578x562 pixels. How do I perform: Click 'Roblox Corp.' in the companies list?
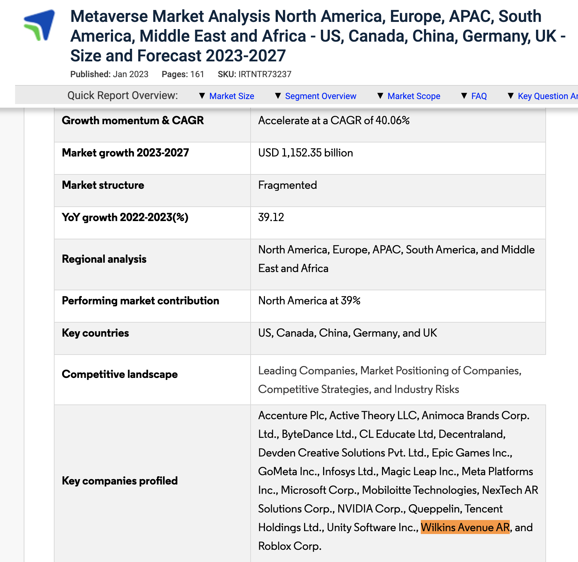(x=290, y=546)
